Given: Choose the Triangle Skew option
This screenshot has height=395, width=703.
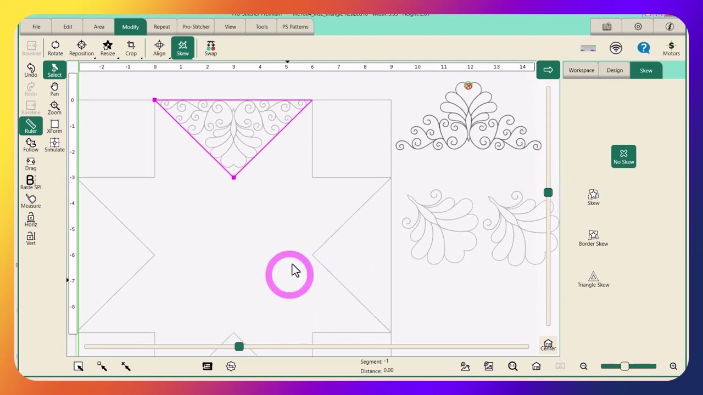Looking at the screenshot, I should (x=593, y=280).
